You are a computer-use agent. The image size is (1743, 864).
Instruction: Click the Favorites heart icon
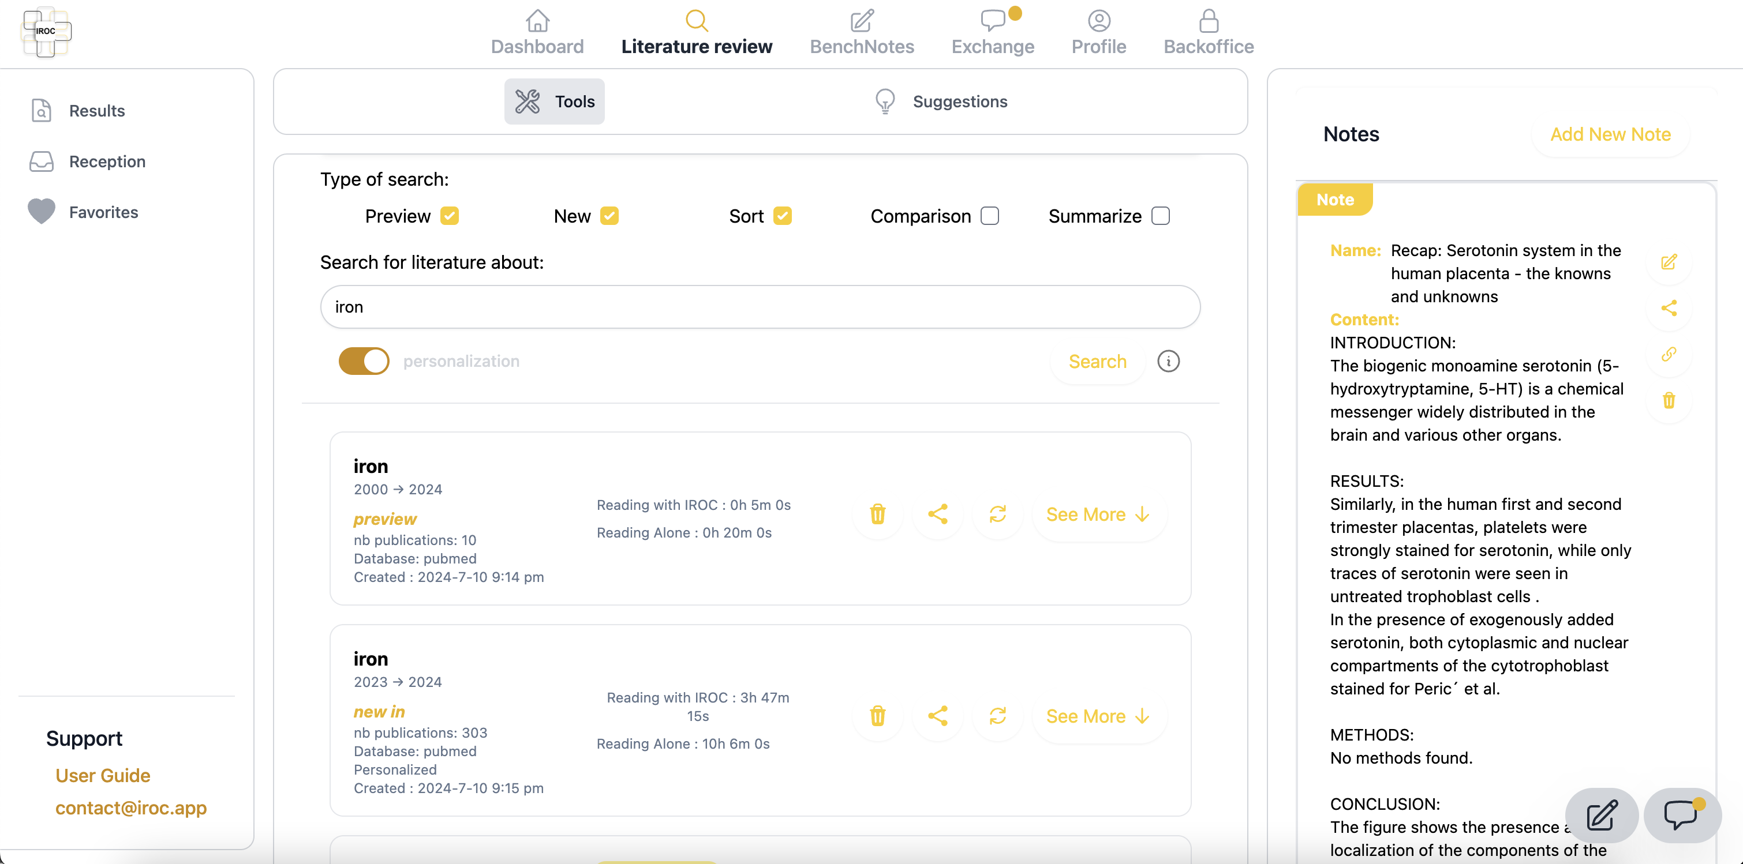42,212
